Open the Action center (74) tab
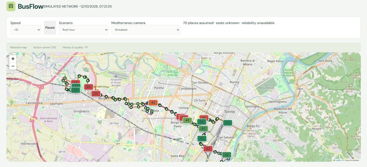 [45, 47]
